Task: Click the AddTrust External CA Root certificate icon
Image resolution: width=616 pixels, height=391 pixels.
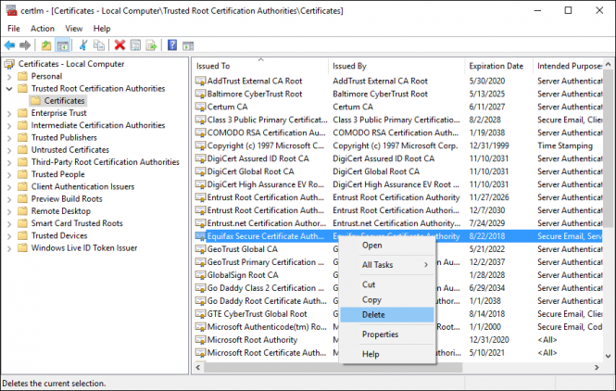Action: pos(201,82)
